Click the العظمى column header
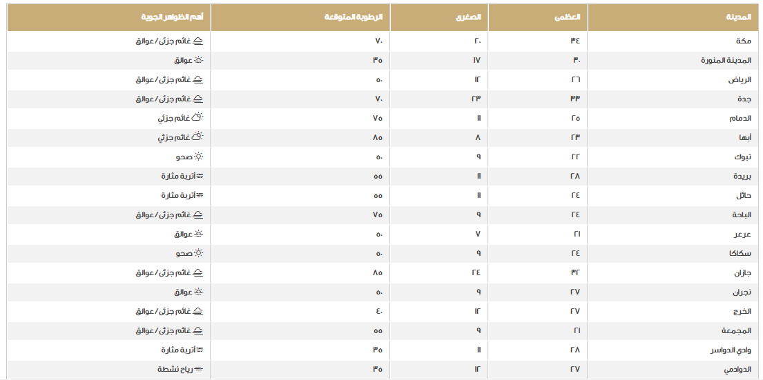This screenshot has width=763, height=380. [x=573, y=17]
